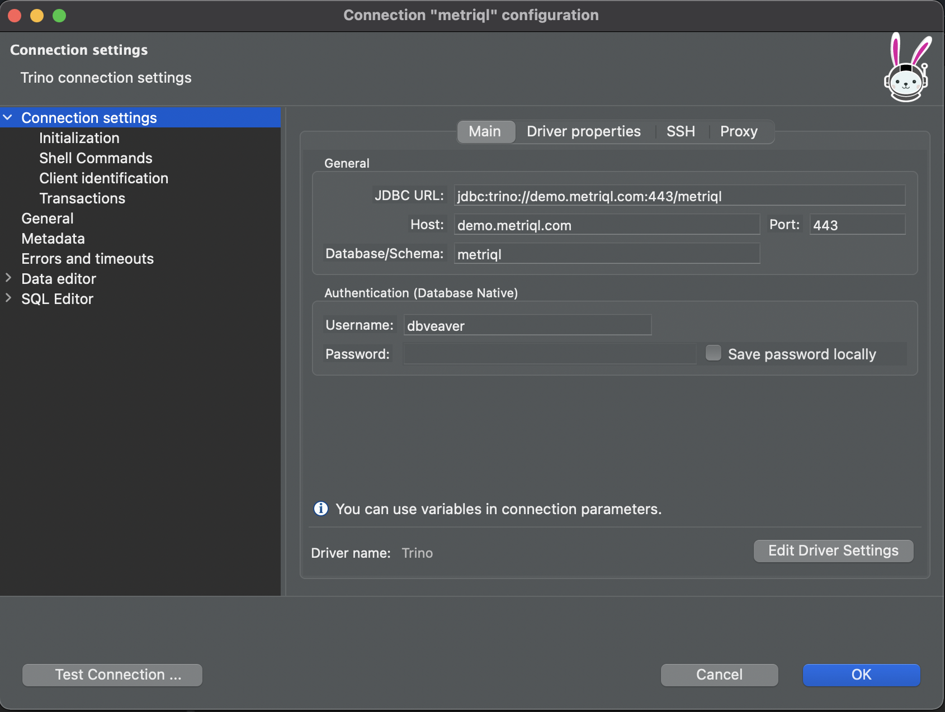945x712 pixels.
Task: Expand the SQL Editor section
Action: point(8,298)
